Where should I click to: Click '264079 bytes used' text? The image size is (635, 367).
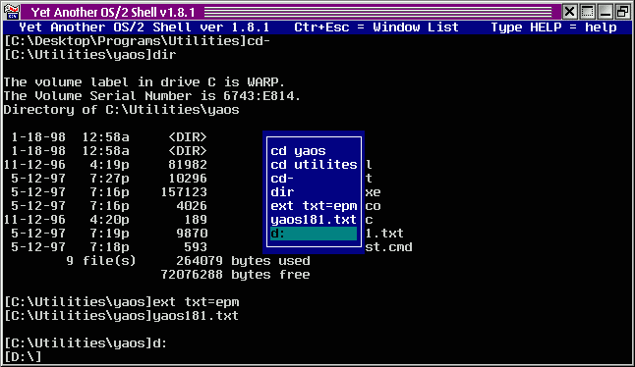tap(243, 261)
